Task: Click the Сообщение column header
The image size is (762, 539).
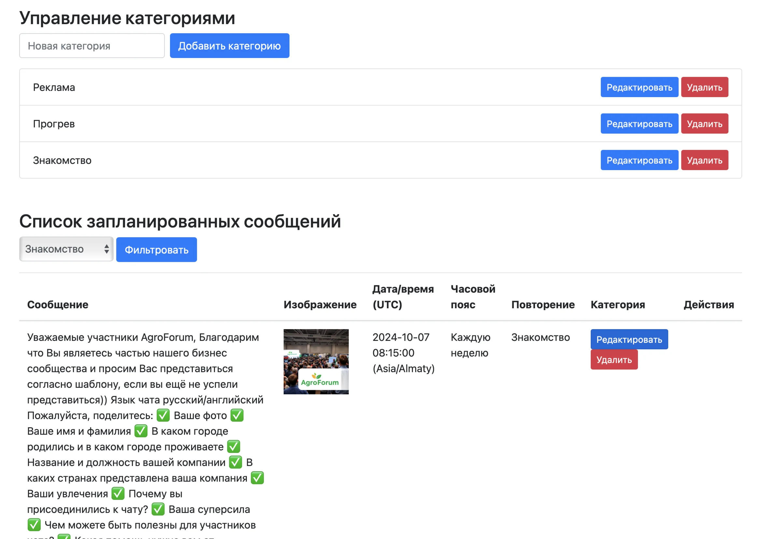Action: tap(58, 305)
